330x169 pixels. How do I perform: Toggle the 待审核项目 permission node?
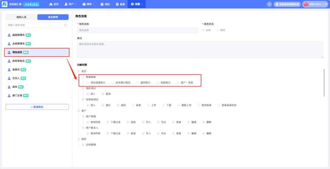tap(83, 99)
